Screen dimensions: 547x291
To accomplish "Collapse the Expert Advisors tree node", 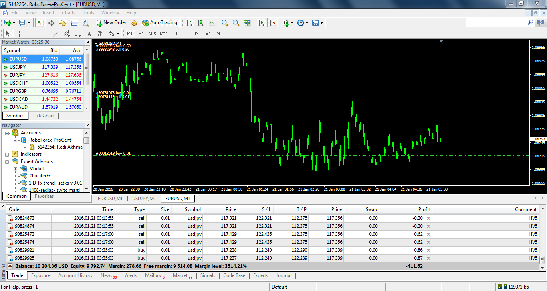I will (x=7, y=161).
